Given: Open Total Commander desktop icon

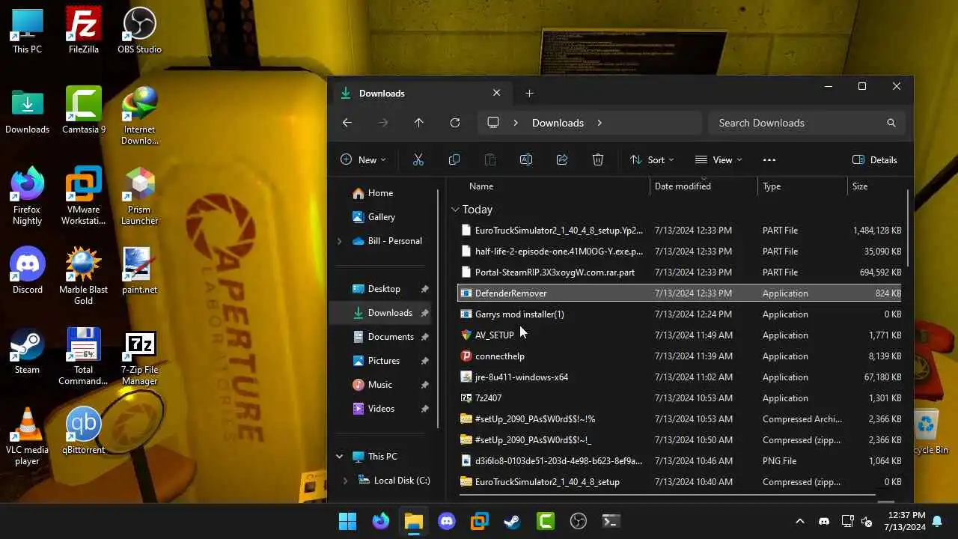Looking at the screenshot, I should point(84,356).
